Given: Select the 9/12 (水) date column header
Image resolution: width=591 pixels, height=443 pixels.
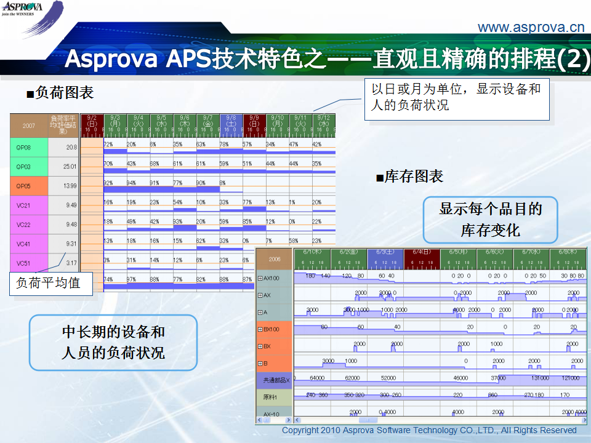Looking at the screenshot, I should click(324, 126).
